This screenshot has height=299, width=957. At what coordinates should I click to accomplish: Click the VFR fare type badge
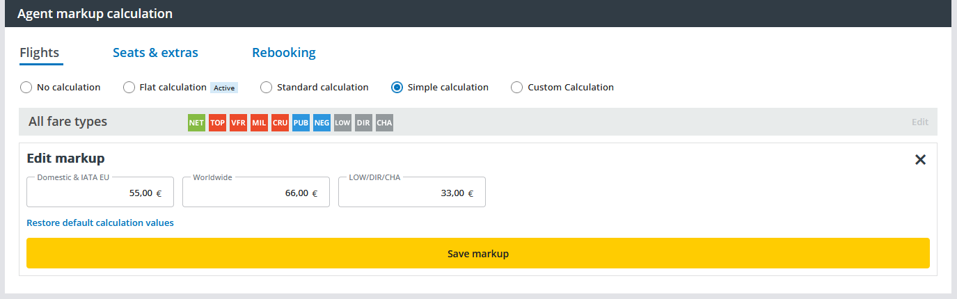coord(238,123)
